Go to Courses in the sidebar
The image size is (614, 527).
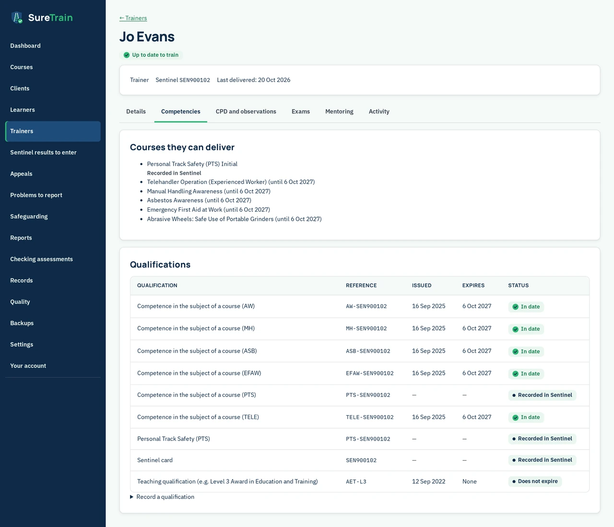click(x=53, y=67)
